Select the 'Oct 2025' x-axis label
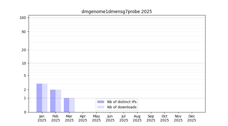 (x=164, y=118)
